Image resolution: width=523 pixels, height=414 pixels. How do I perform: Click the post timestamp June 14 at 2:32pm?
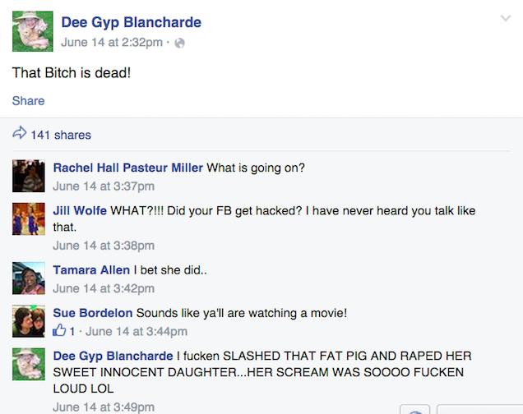click(111, 43)
